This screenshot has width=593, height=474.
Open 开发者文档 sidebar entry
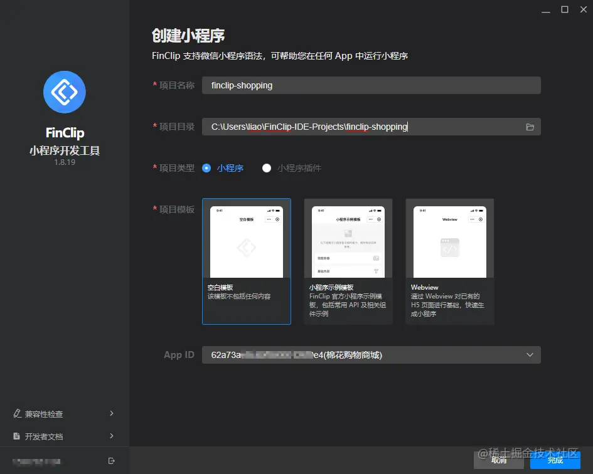pos(64,436)
